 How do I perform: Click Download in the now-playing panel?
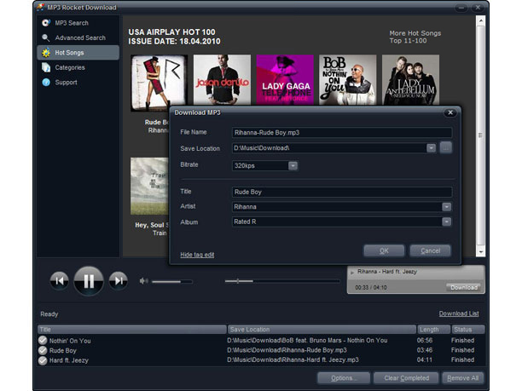tap(464, 287)
